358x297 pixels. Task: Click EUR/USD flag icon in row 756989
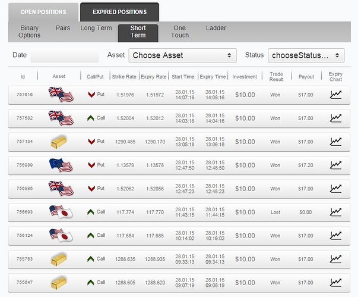tap(61, 165)
